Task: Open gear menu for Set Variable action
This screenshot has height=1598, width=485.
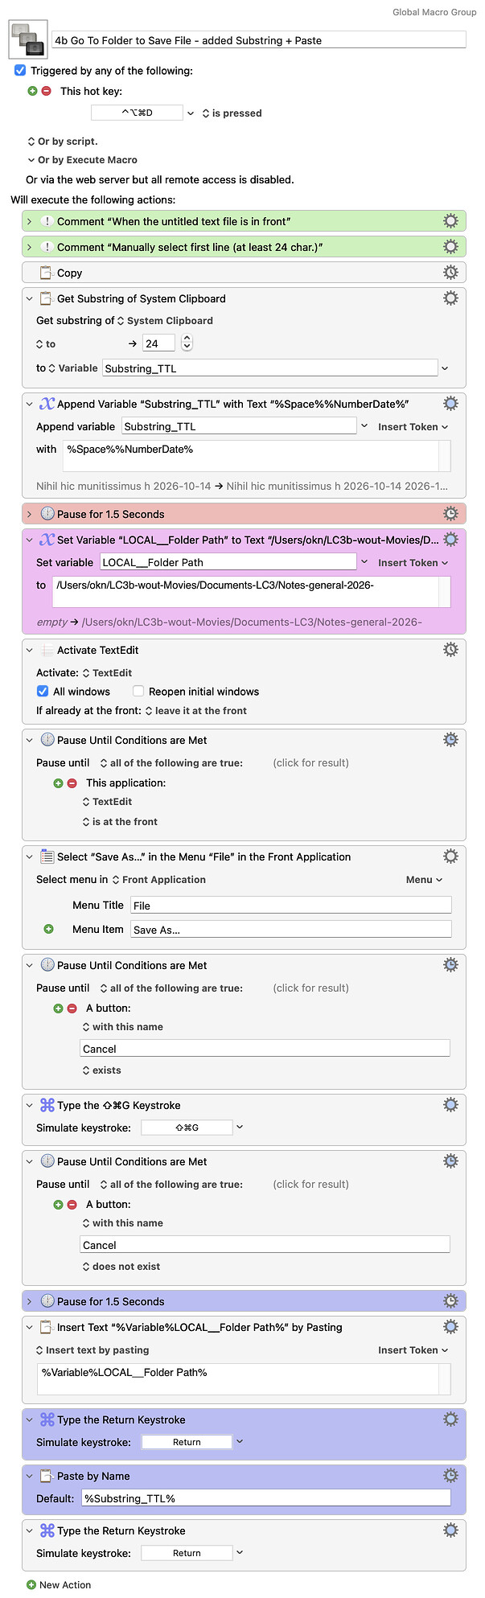Action: (x=451, y=539)
